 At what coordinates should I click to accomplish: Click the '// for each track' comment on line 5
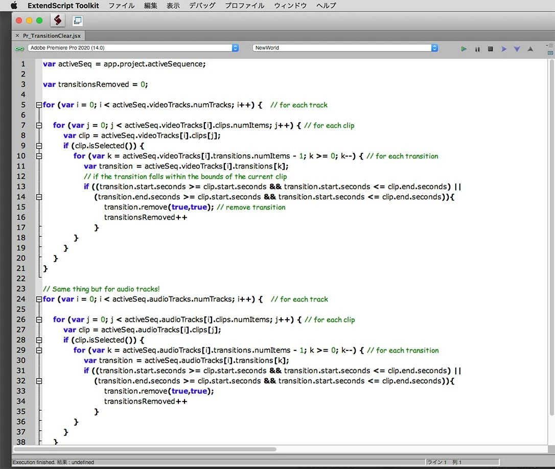(299, 105)
